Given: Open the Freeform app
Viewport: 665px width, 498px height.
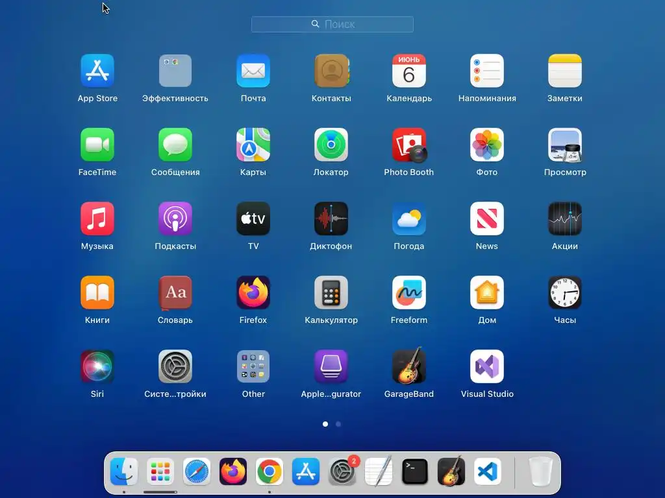Looking at the screenshot, I should (x=409, y=292).
